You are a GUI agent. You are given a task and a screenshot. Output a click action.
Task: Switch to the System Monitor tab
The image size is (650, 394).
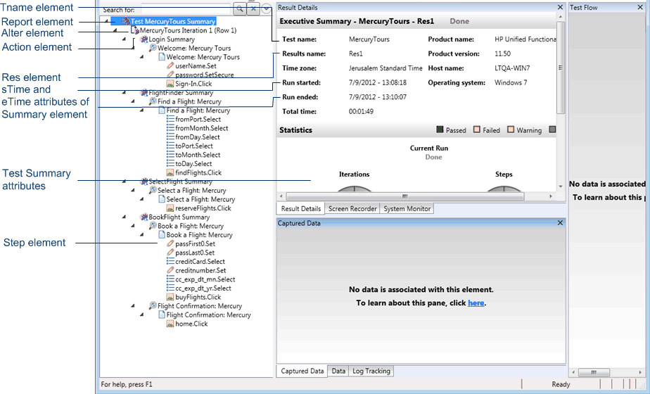(x=407, y=209)
